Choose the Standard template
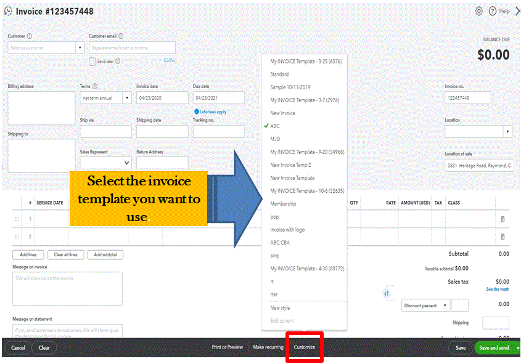521x364 pixels. (x=279, y=75)
